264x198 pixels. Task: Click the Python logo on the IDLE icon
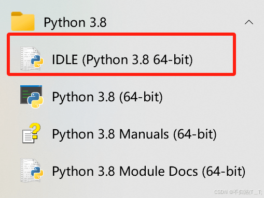[37, 61]
